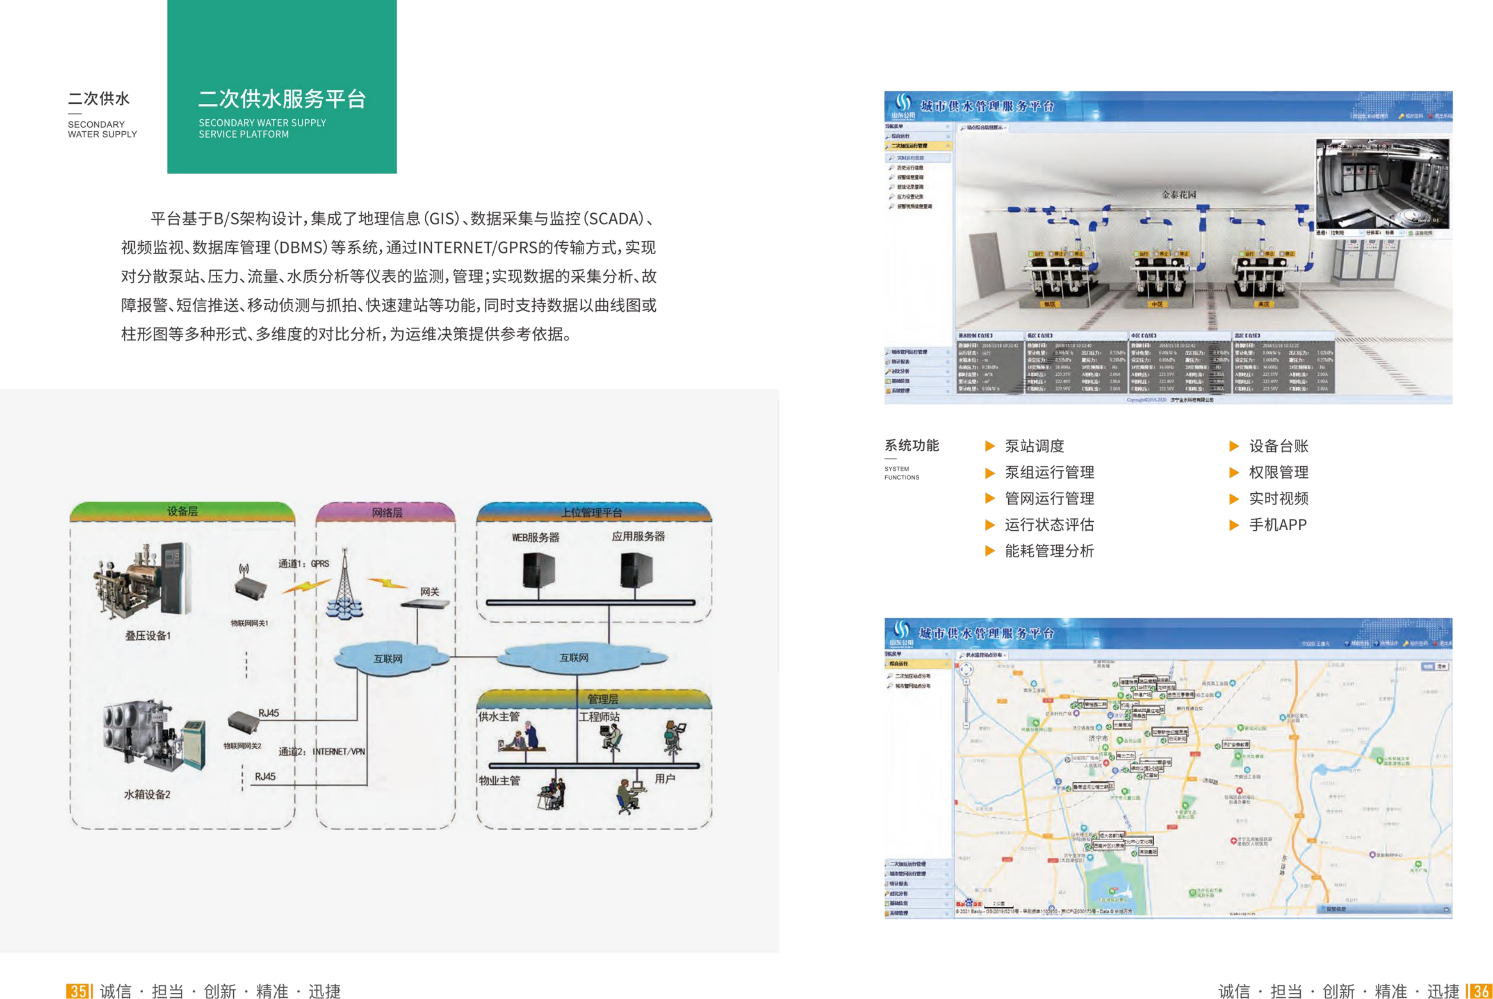1493x999 pixels.
Task: Expand 统计报表 section in top screenshot sidebar
Action: (x=901, y=362)
